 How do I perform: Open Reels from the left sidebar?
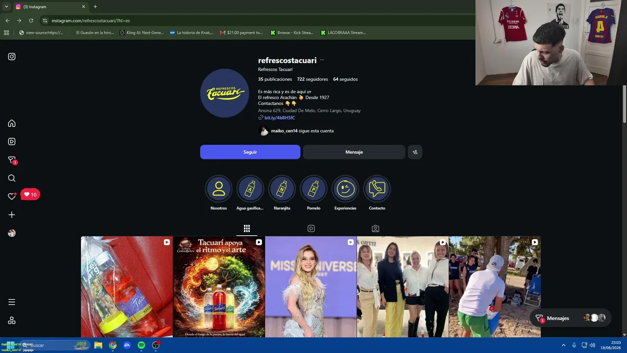click(12, 142)
